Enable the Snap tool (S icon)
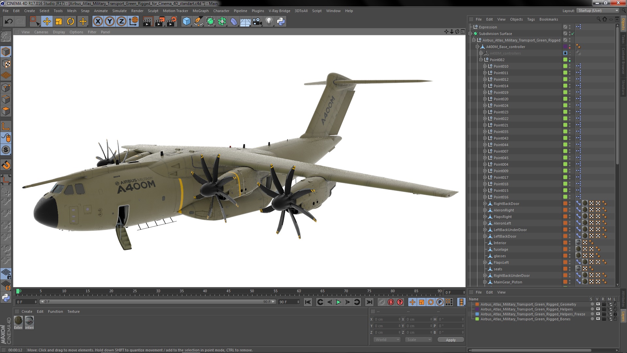Viewport: 627px width, 353px height. point(6,150)
